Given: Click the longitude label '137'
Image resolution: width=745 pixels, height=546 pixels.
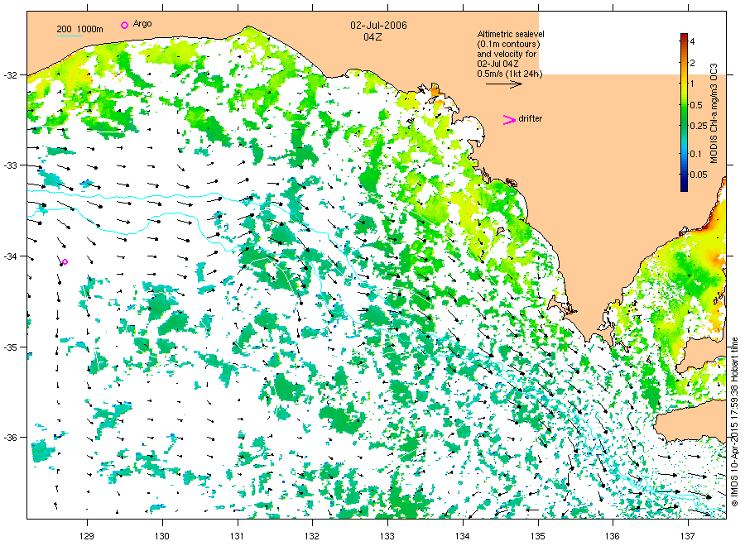Looking at the screenshot, I should point(688,537).
